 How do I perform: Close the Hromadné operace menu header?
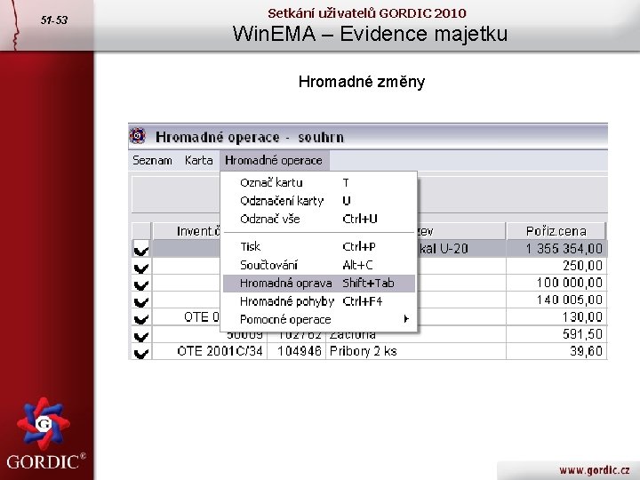point(274,160)
